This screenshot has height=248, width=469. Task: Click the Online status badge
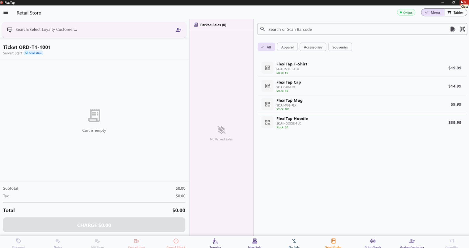(x=406, y=13)
